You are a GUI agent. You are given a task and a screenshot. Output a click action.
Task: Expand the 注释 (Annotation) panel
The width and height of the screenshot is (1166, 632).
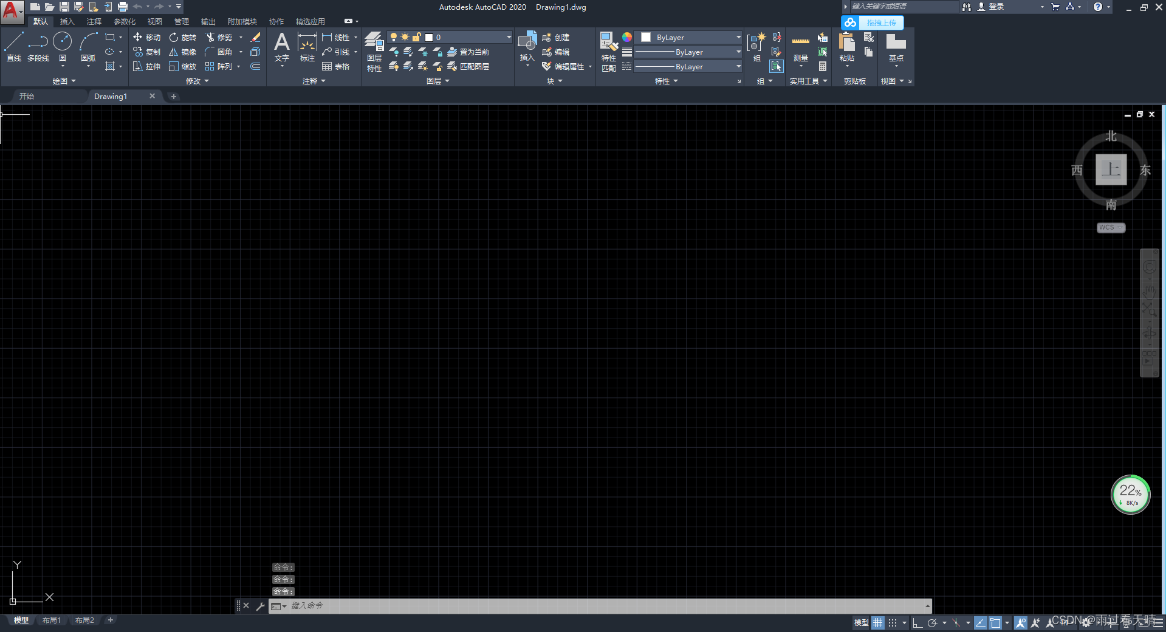[x=314, y=81]
